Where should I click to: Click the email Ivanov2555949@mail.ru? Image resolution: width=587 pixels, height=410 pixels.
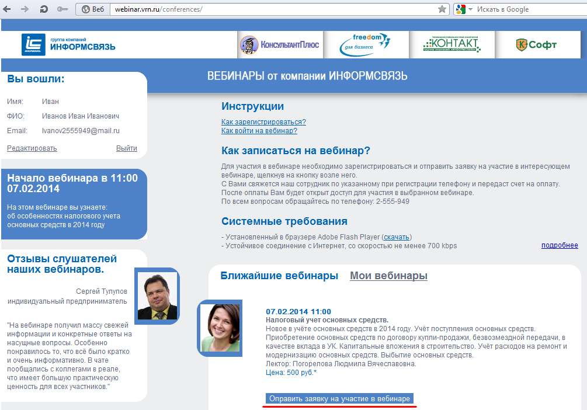pyautogui.click(x=81, y=131)
